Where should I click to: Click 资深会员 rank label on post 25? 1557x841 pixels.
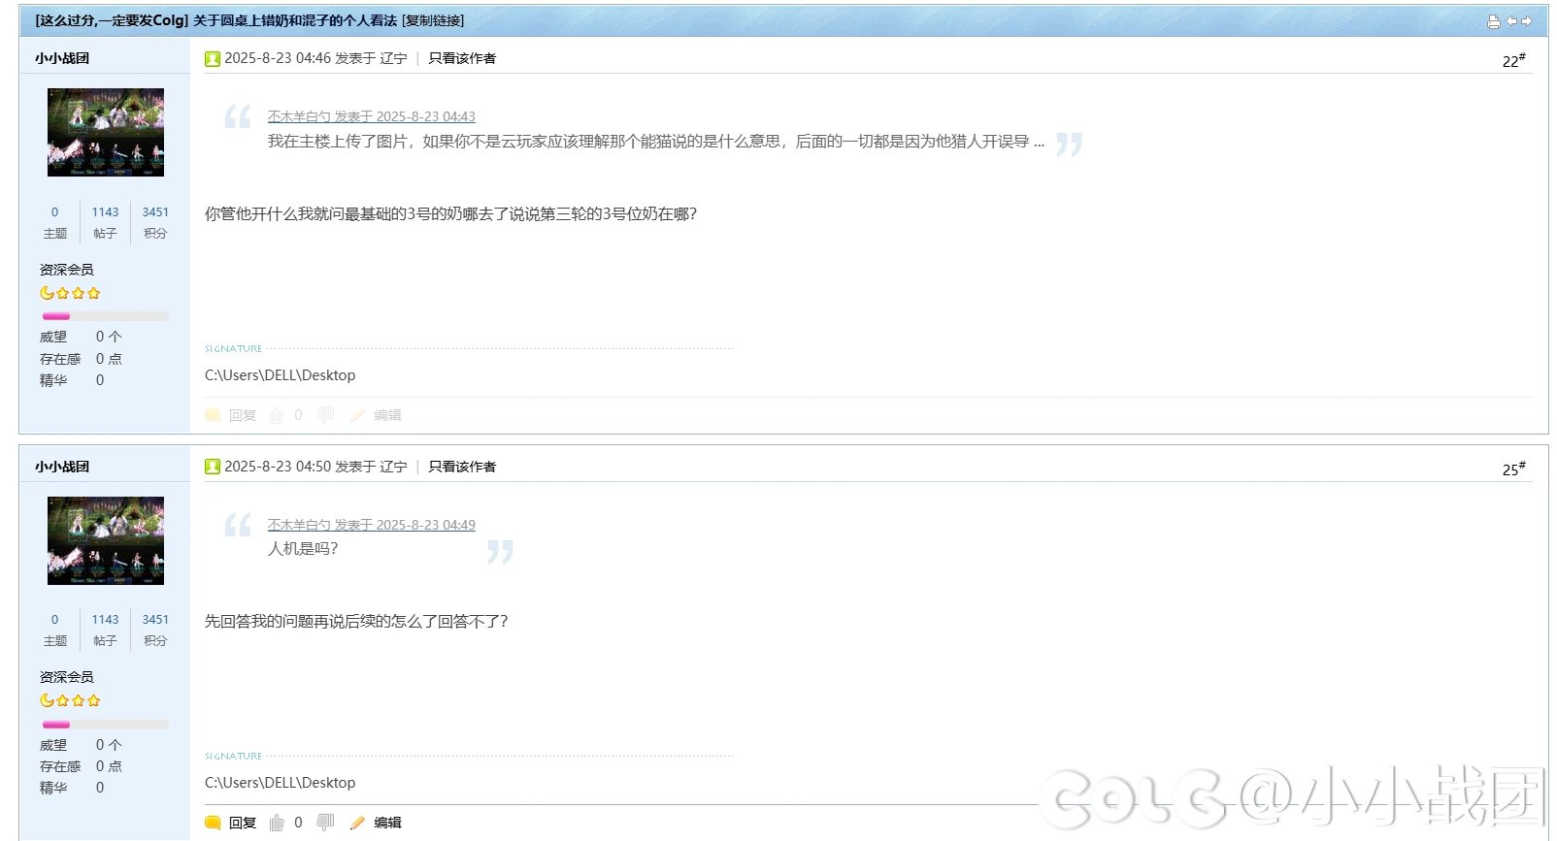(67, 677)
